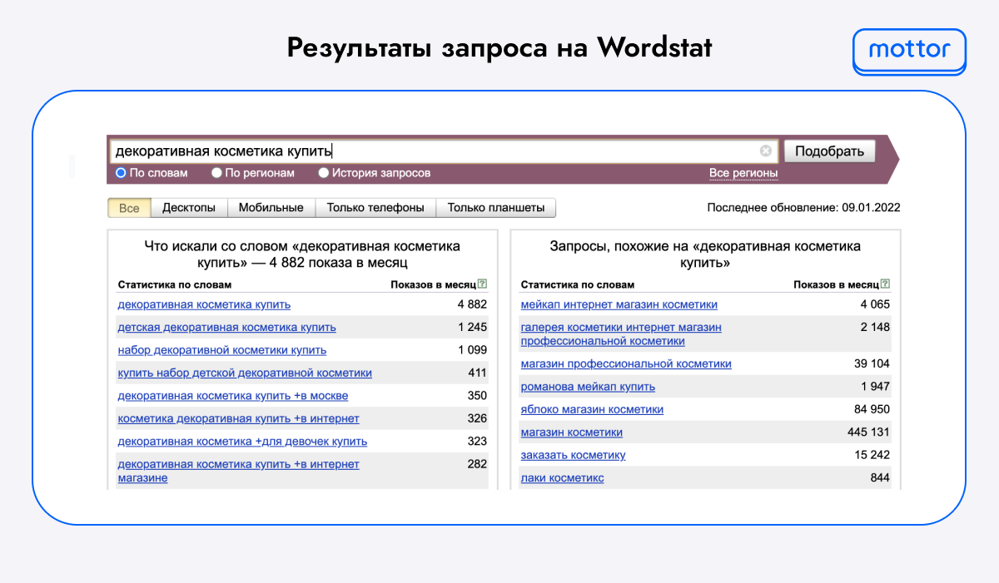Click the help icon next to left 'Показов в месяц'
This screenshot has width=999, height=583.
click(483, 284)
